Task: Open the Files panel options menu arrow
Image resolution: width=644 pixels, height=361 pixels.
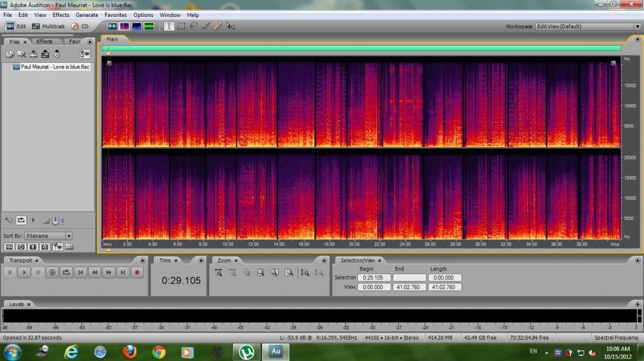Action: (90, 42)
